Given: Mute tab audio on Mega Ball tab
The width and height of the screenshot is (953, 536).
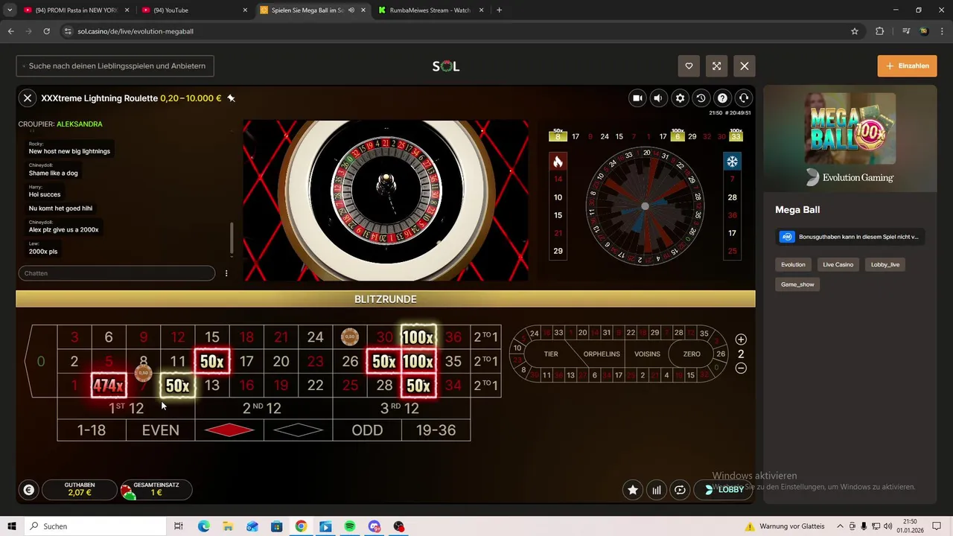Looking at the screenshot, I should point(351,10).
